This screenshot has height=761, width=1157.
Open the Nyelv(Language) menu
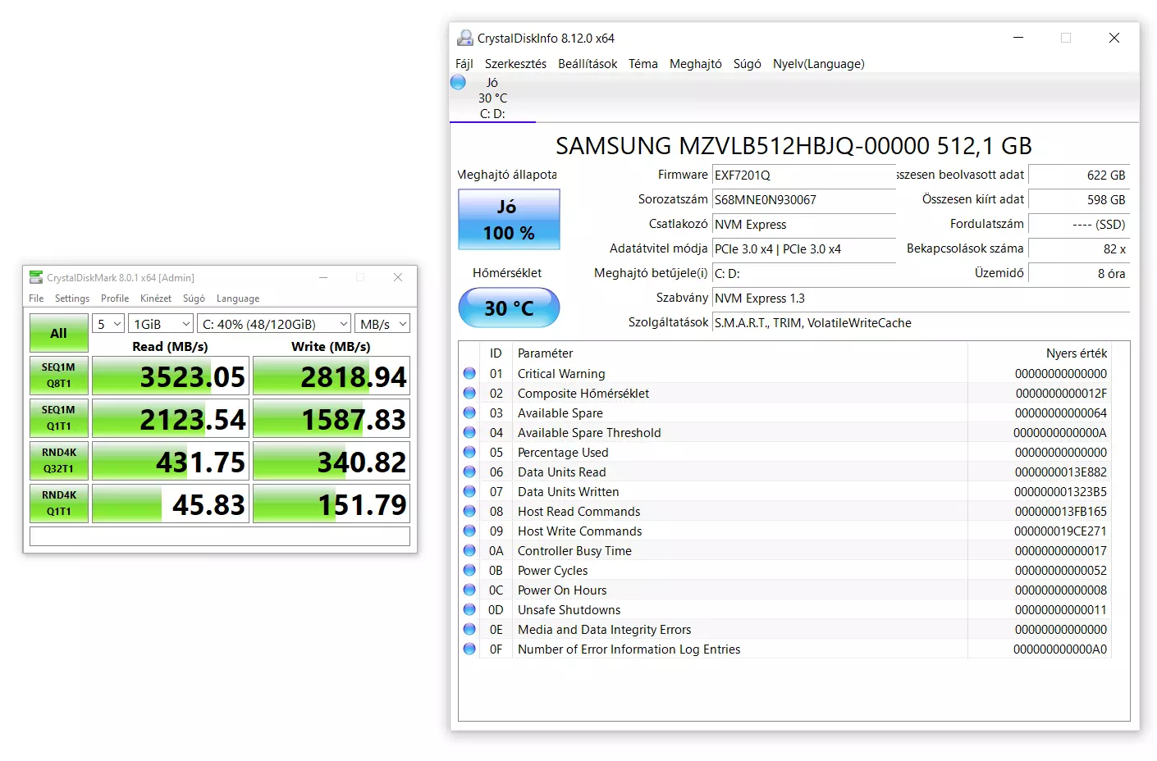[819, 63]
